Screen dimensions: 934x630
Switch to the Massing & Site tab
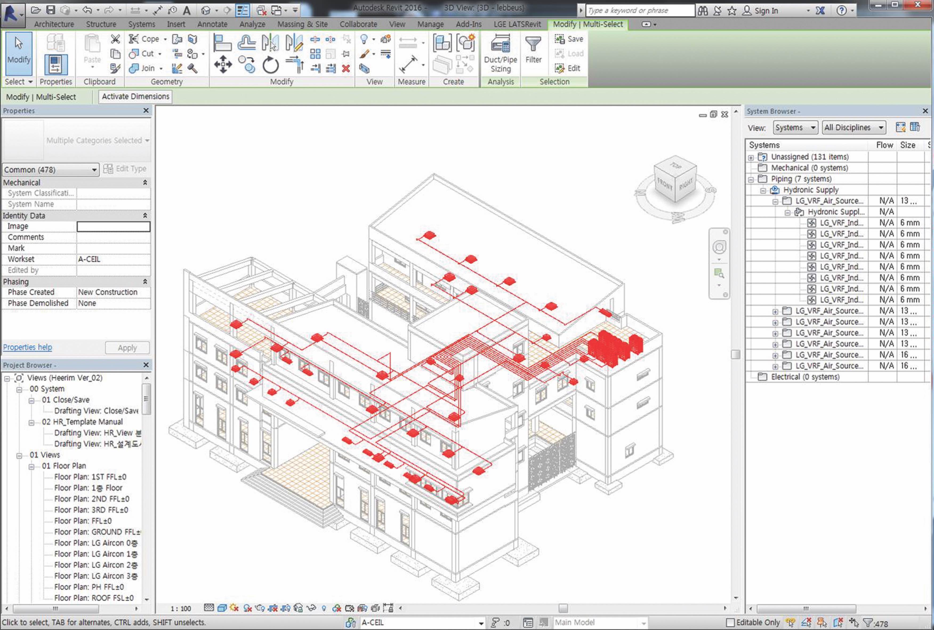[302, 24]
